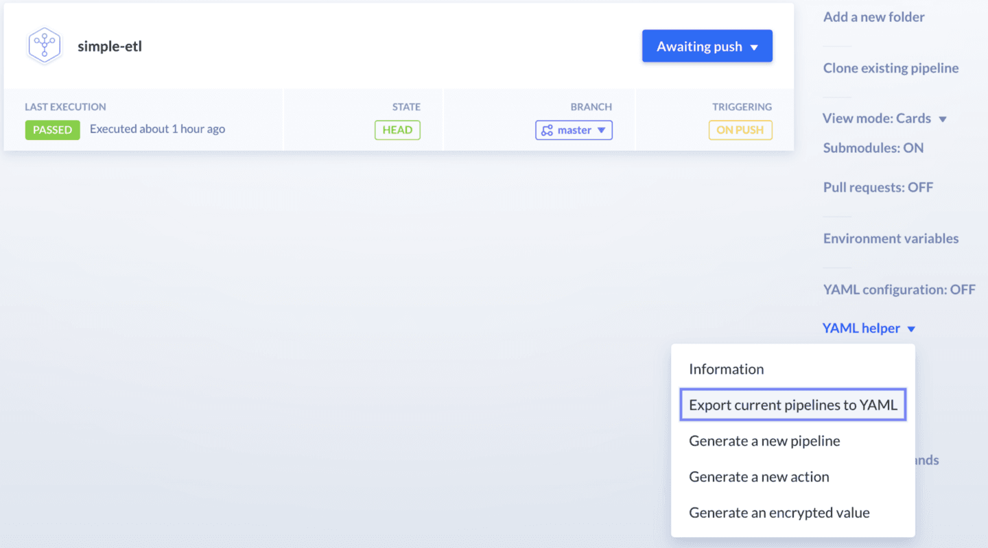Click the chevron beside YAML helper
This screenshot has height=548, width=988.
[x=913, y=329]
